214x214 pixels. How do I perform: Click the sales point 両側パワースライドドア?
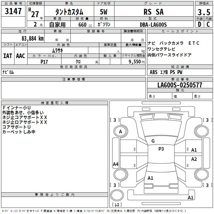point(170,55)
